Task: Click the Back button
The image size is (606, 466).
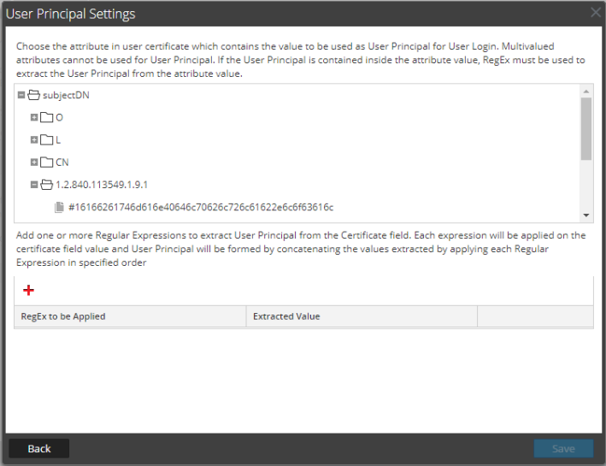Action: tap(39, 448)
